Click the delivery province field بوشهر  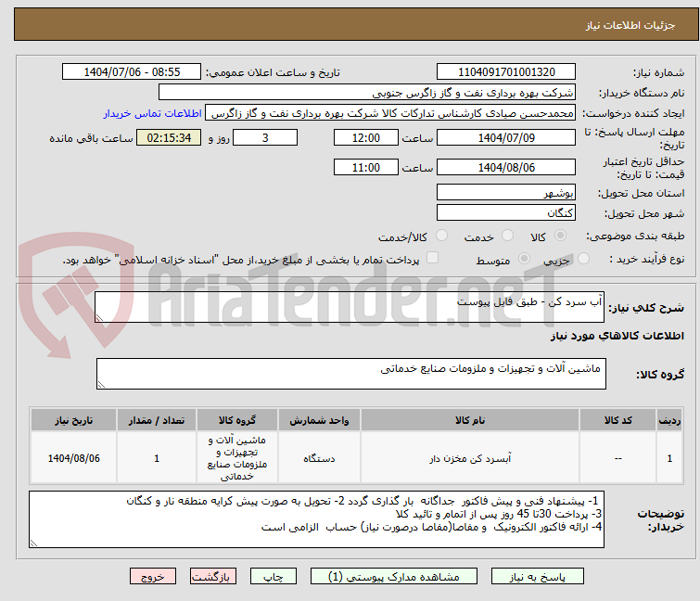pos(506,192)
